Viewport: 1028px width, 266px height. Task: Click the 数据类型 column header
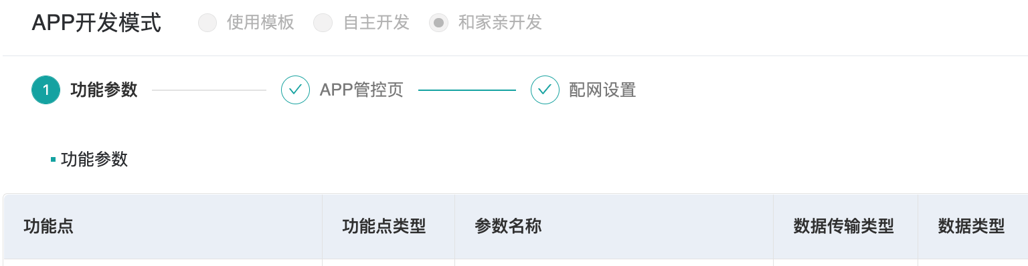tap(971, 227)
